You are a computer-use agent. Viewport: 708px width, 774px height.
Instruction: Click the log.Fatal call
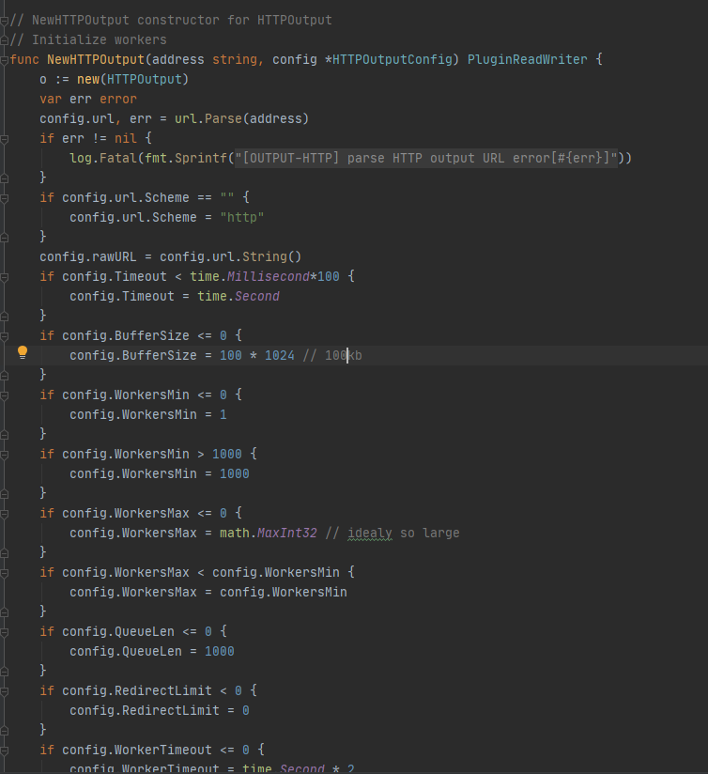click(x=103, y=159)
